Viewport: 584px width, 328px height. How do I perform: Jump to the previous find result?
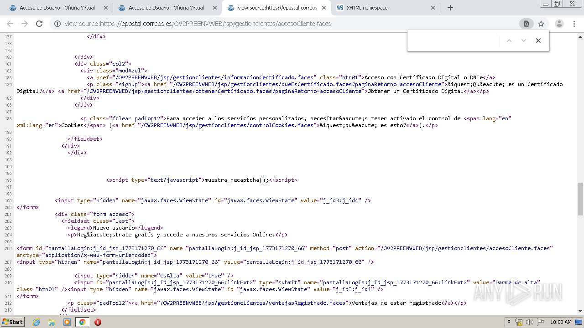[x=509, y=41]
